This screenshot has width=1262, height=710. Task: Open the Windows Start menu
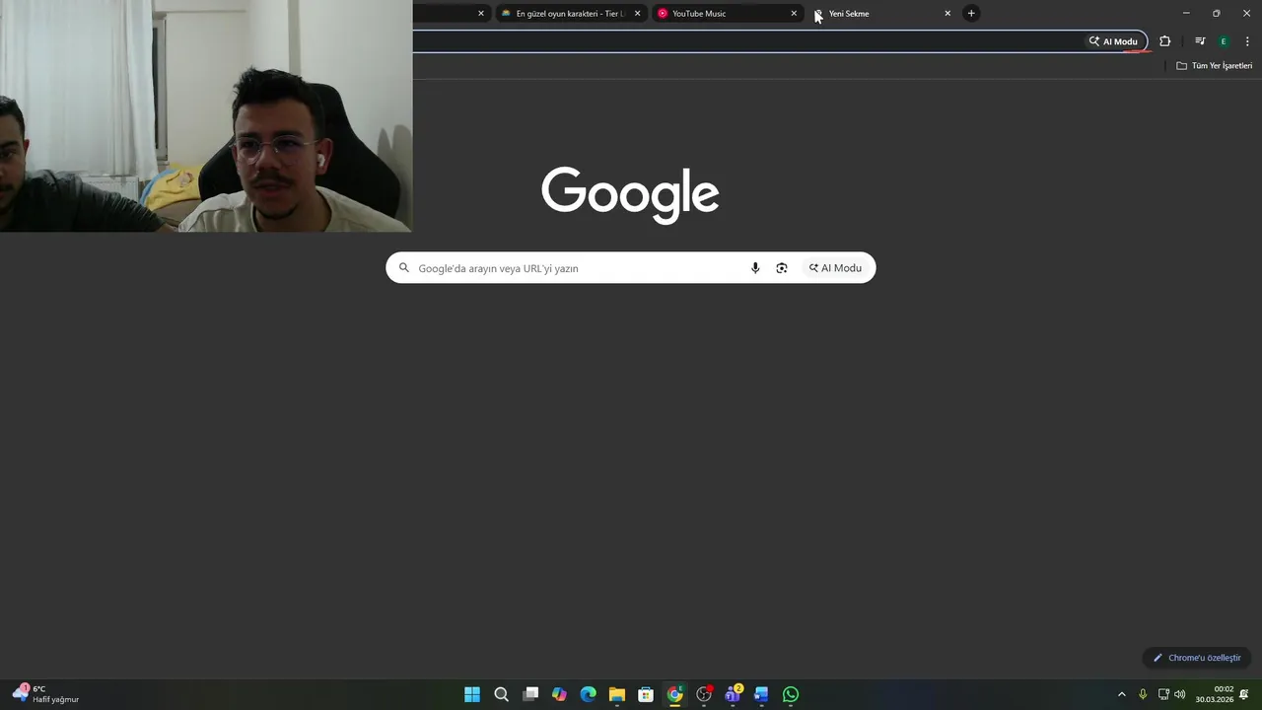(472, 694)
